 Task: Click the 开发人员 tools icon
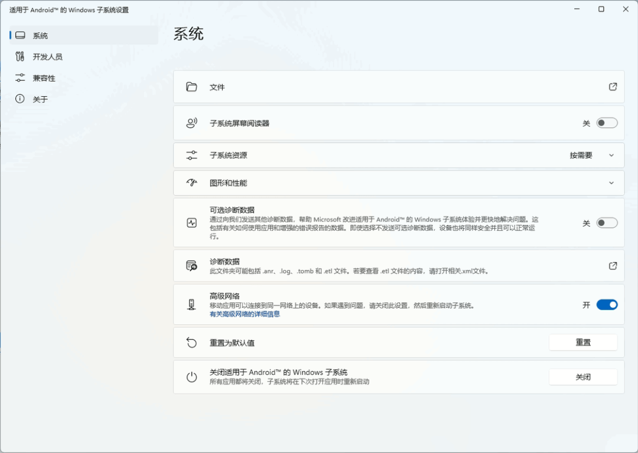pos(20,57)
